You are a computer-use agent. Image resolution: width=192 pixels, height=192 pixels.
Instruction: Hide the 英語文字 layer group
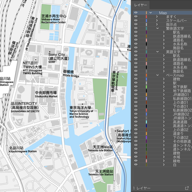pyautogui.click(x=136, y=52)
